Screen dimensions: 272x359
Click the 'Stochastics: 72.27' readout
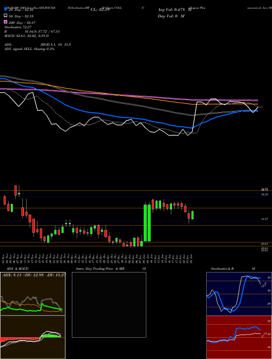[18, 27]
